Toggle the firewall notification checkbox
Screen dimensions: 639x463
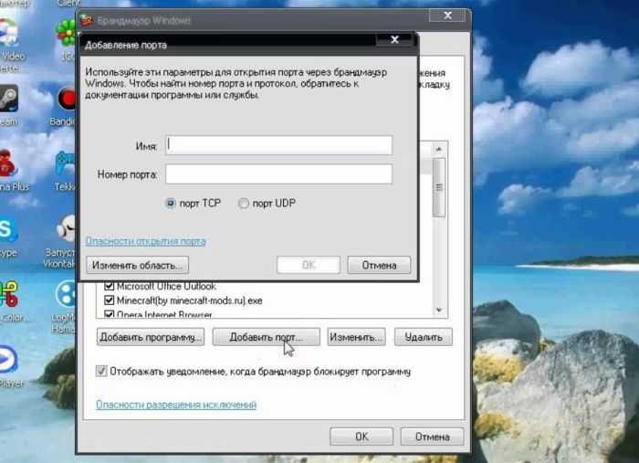(x=101, y=372)
